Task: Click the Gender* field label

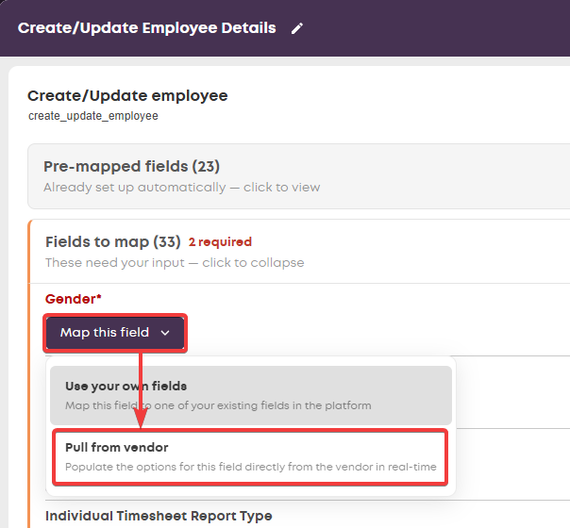Action: [x=73, y=299]
